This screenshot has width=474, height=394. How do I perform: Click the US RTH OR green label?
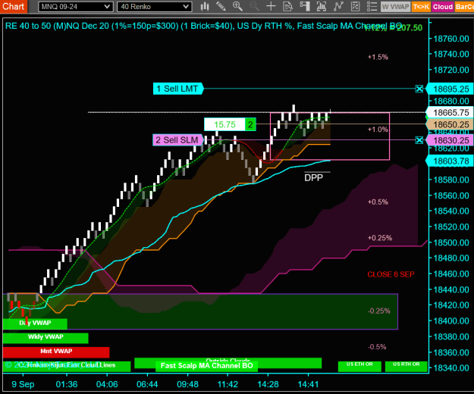[x=407, y=366]
